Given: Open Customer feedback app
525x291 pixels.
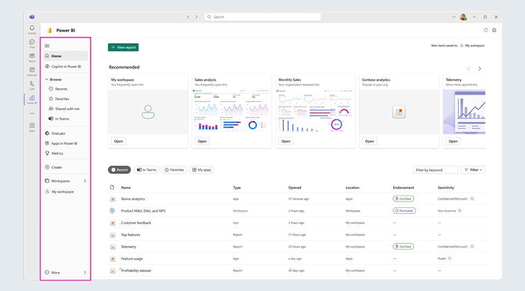Looking at the screenshot, I should [136, 223].
